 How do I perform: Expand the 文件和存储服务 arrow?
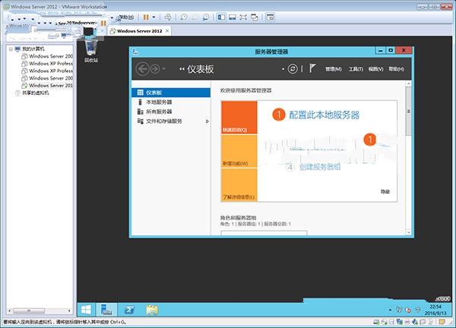click(207, 121)
